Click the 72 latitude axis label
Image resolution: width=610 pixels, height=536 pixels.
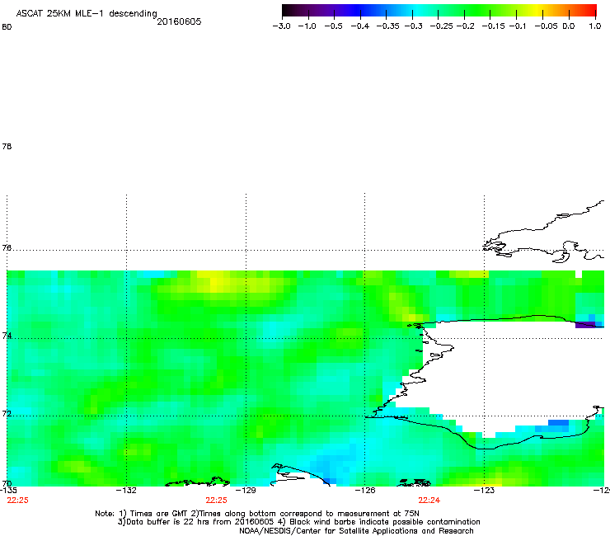point(7,413)
